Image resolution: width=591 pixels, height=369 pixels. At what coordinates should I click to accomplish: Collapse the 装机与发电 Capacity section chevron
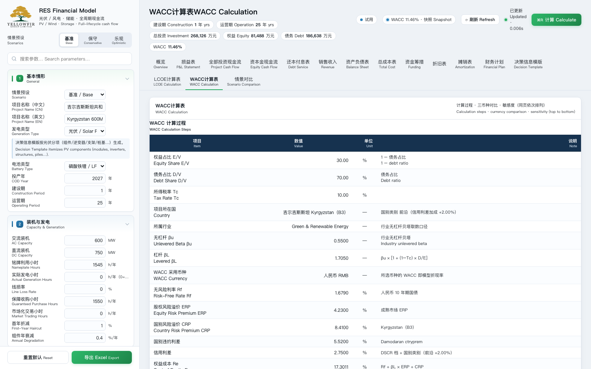click(127, 224)
